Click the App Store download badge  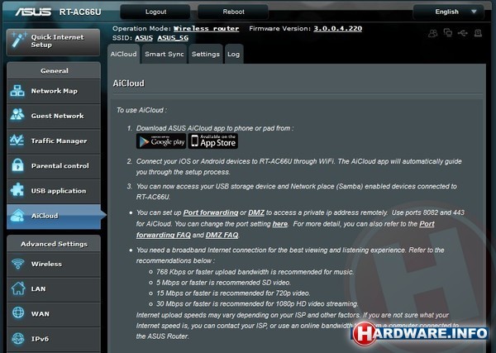[213, 141]
